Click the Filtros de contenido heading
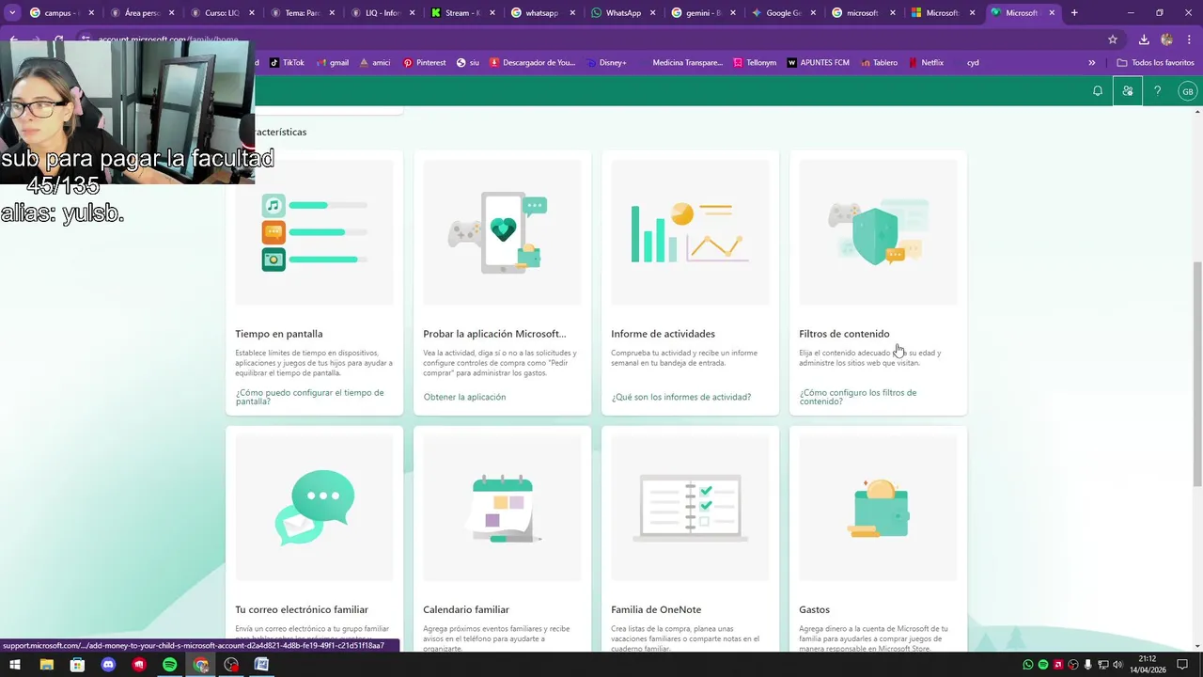1203x677 pixels. click(x=844, y=334)
